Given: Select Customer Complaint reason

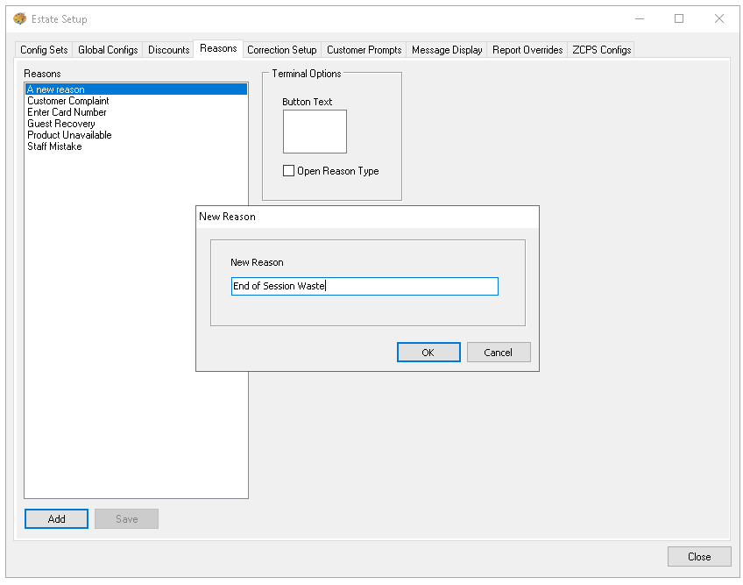Looking at the screenshot, I should click(68, 101).
